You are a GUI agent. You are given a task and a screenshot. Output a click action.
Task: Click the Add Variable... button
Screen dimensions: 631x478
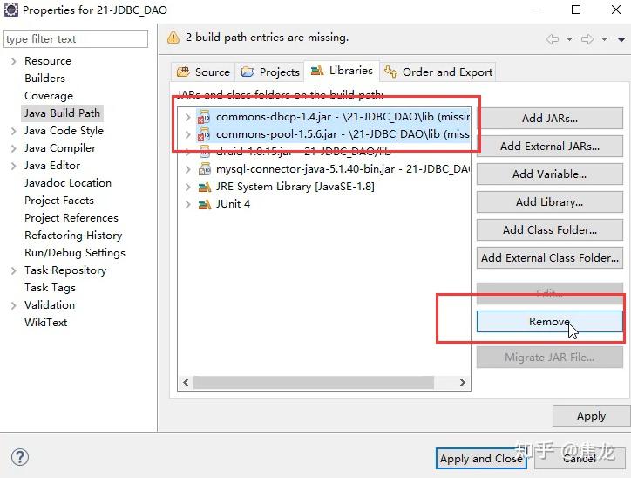point(550,174)
